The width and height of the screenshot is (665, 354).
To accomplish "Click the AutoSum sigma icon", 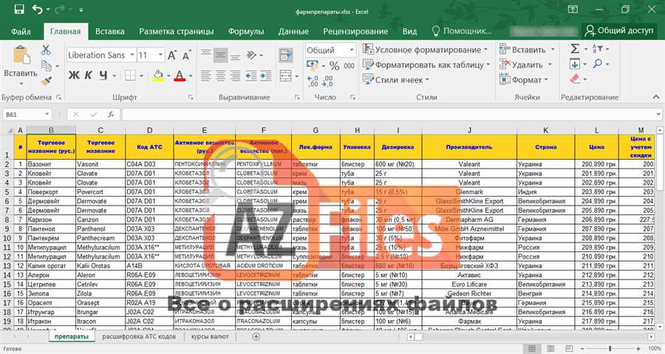I will 575,50.
